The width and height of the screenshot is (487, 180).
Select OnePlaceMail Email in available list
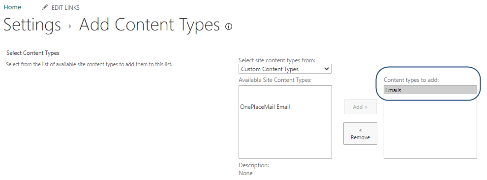coord(265,107)
